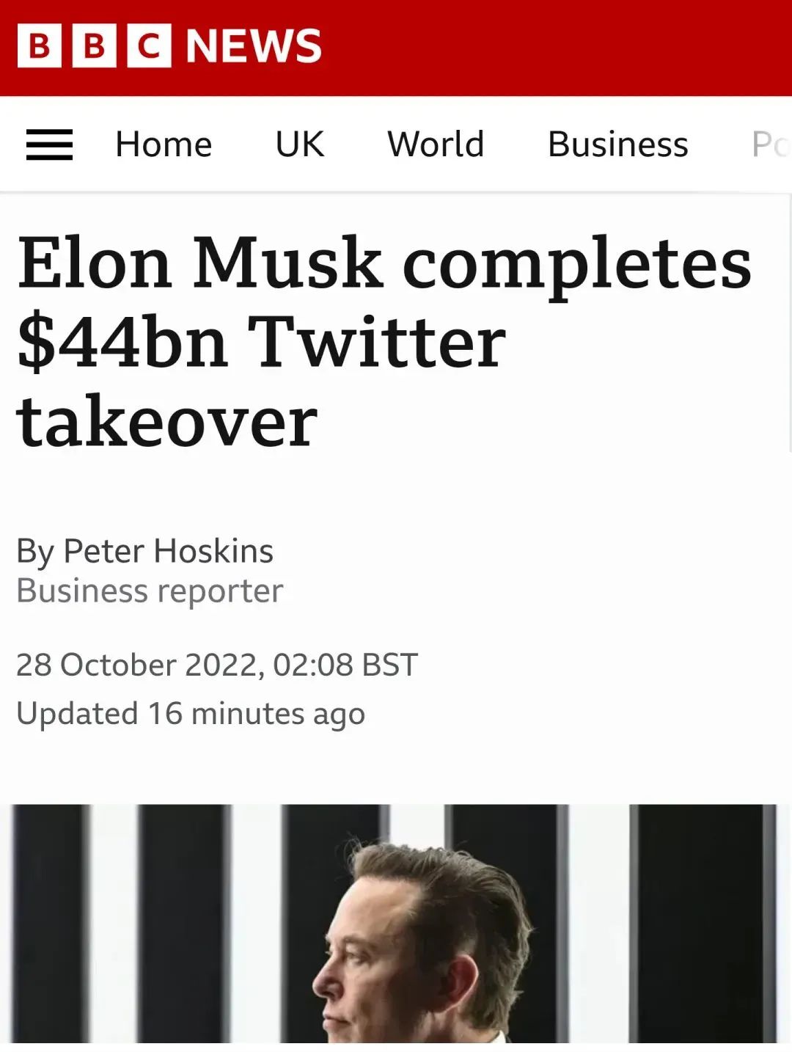Click the author name Peter Hoskins
The image size is (792, 1052).
tap(168, 551)
